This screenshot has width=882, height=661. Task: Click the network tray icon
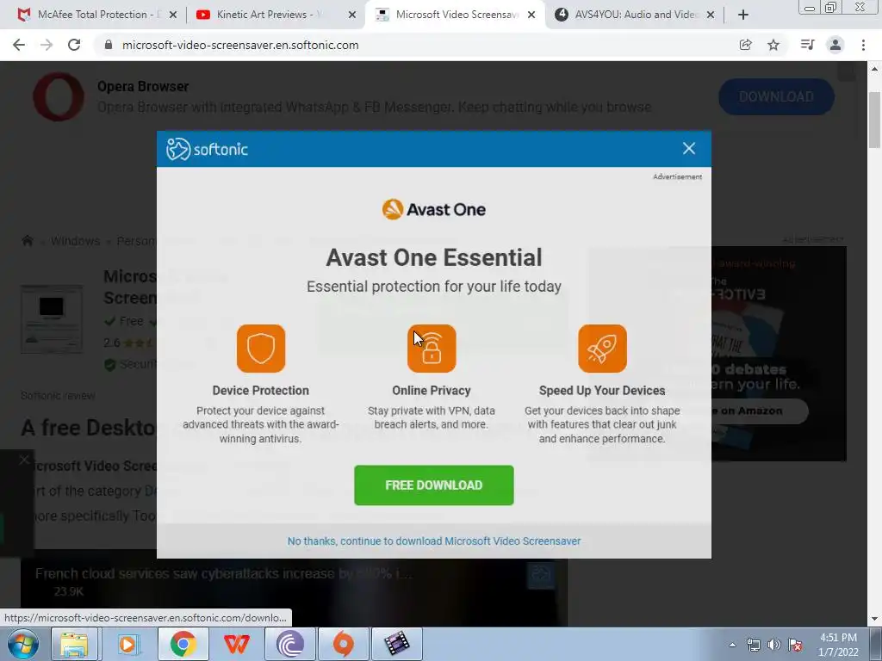point(753,645)
